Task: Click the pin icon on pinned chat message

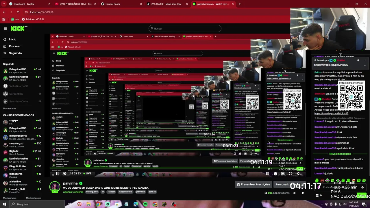Action: (x=358, y=60)
